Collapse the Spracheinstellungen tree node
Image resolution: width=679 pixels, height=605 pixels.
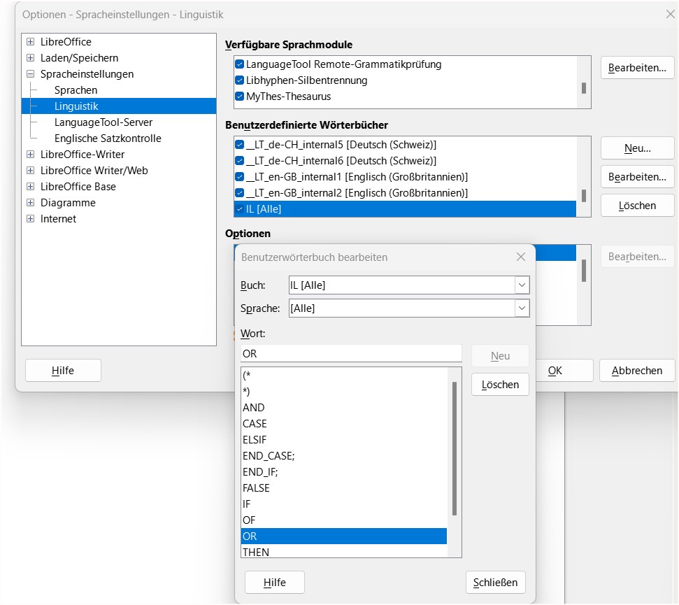pos(30,73)
